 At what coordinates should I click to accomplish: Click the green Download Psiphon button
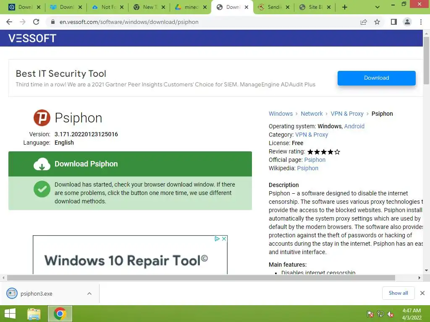click(x=130, y=164)
